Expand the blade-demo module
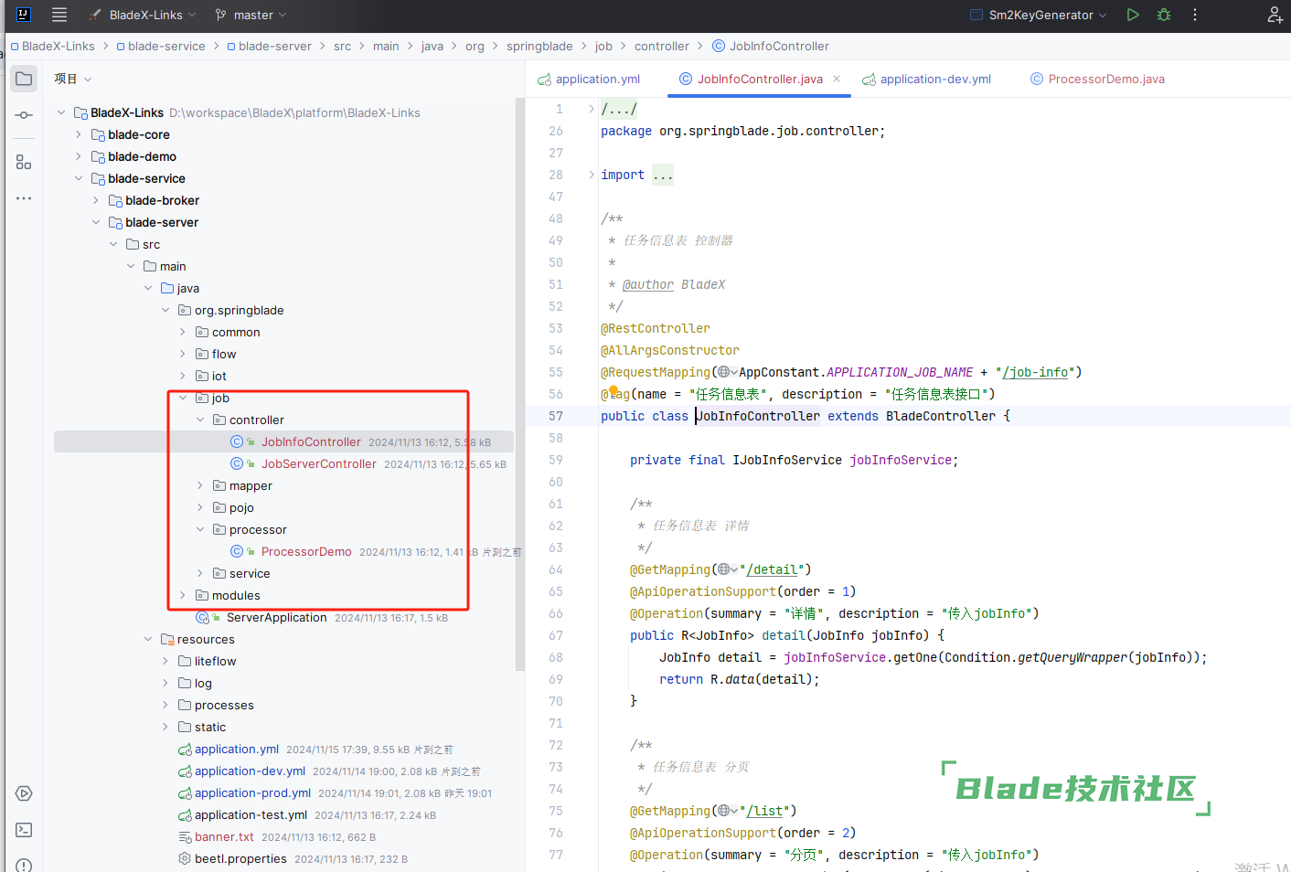 pyautogui.click(x=79, y=156)
